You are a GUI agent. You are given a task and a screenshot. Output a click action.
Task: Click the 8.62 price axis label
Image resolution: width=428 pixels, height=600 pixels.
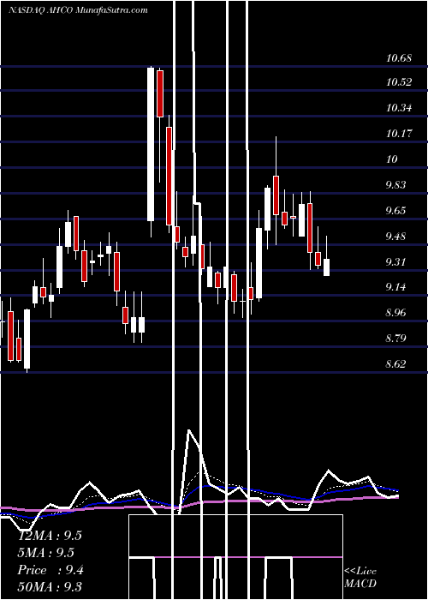395,364
